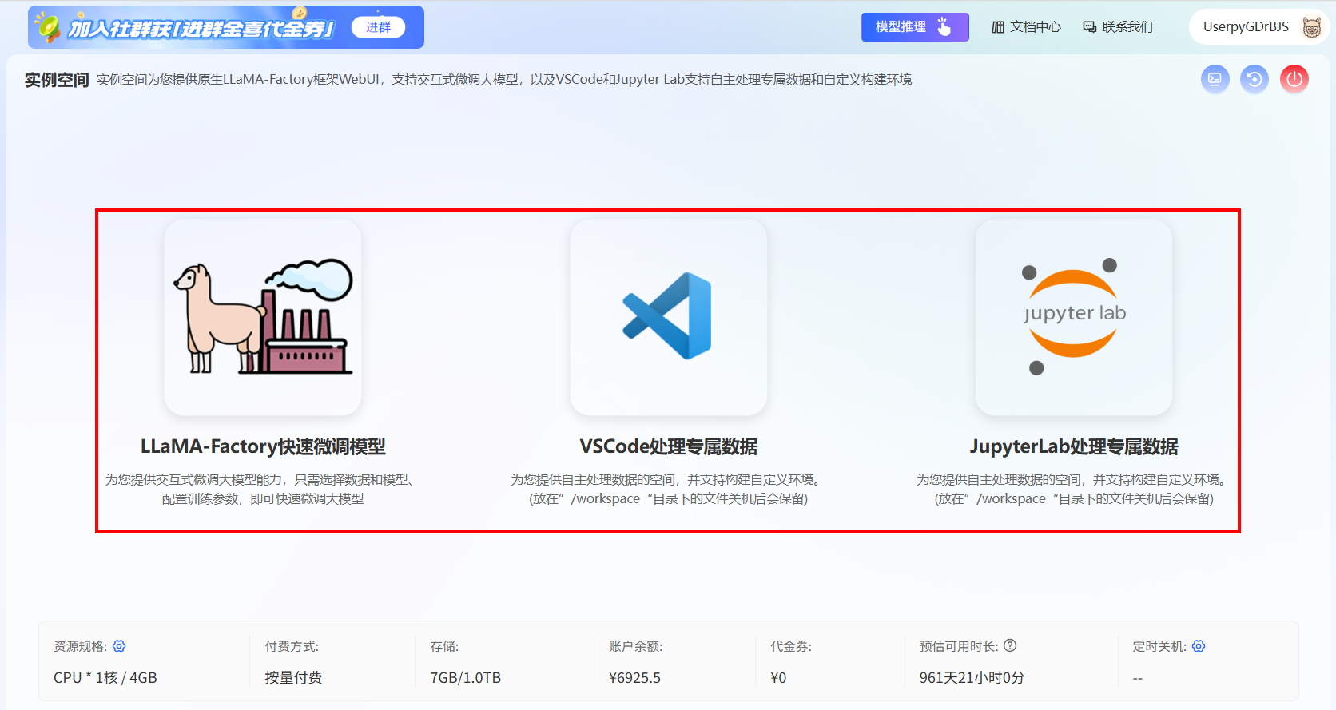Image resolution: width=1336 pixels, height=710 pixels.
Task: Click the blue restart instance icon
Action: click(x=1254, y=79)
